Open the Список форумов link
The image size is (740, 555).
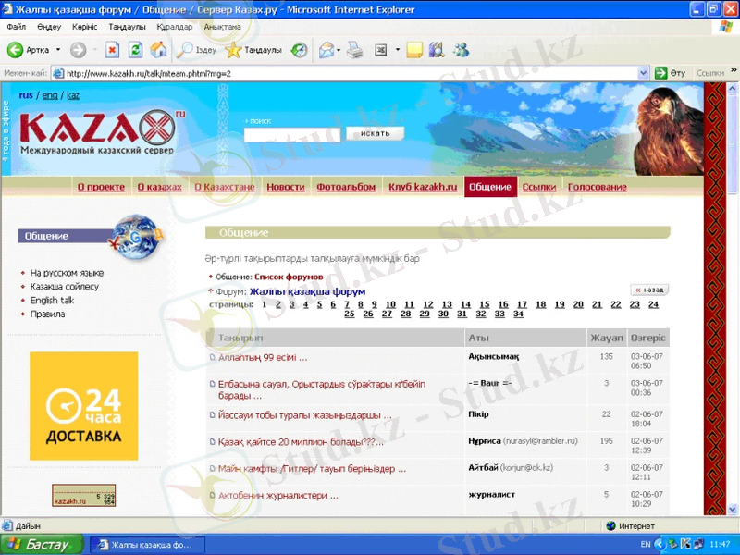289,277
